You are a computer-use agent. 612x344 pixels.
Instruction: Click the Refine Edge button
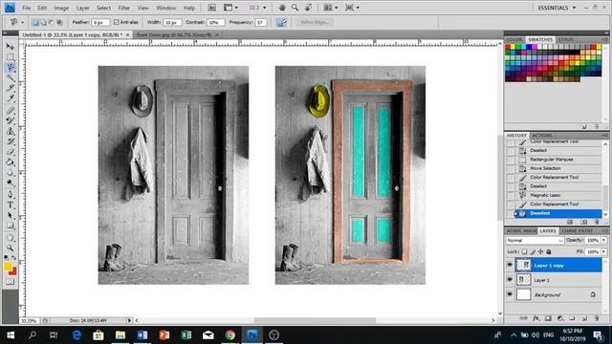coord(315,22)
